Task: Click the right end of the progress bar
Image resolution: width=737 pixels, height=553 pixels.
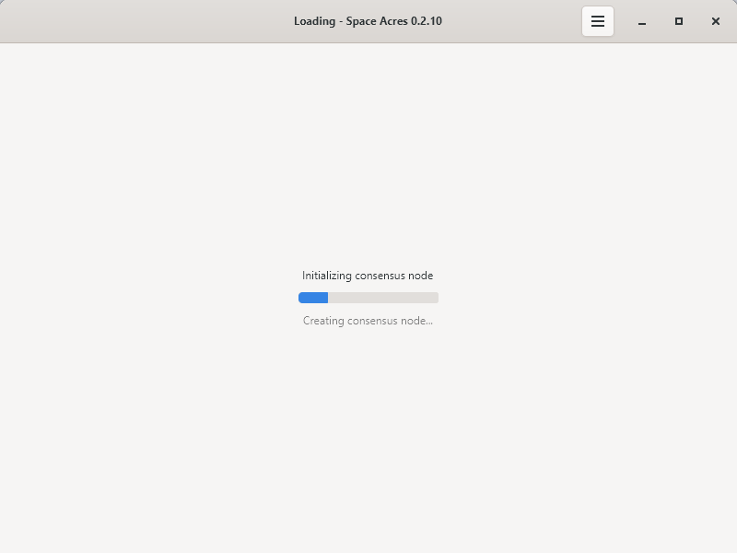Action: (435, 298)
